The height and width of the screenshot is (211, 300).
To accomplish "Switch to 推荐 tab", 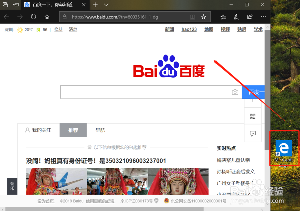I will [x=73, y=130].
